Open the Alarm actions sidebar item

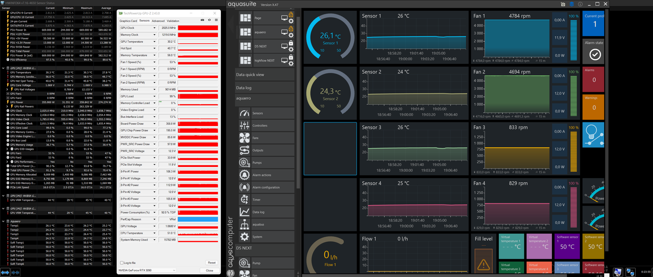coord(266,175)
